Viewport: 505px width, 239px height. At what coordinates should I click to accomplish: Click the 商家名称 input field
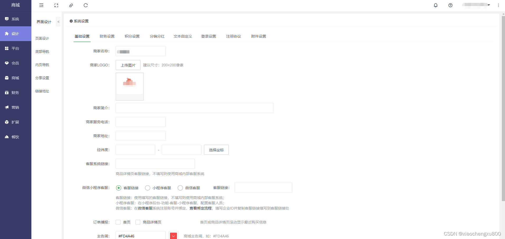click(141, 51)
